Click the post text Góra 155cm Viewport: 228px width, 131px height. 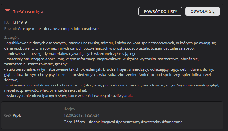click(x=75, y=122)
